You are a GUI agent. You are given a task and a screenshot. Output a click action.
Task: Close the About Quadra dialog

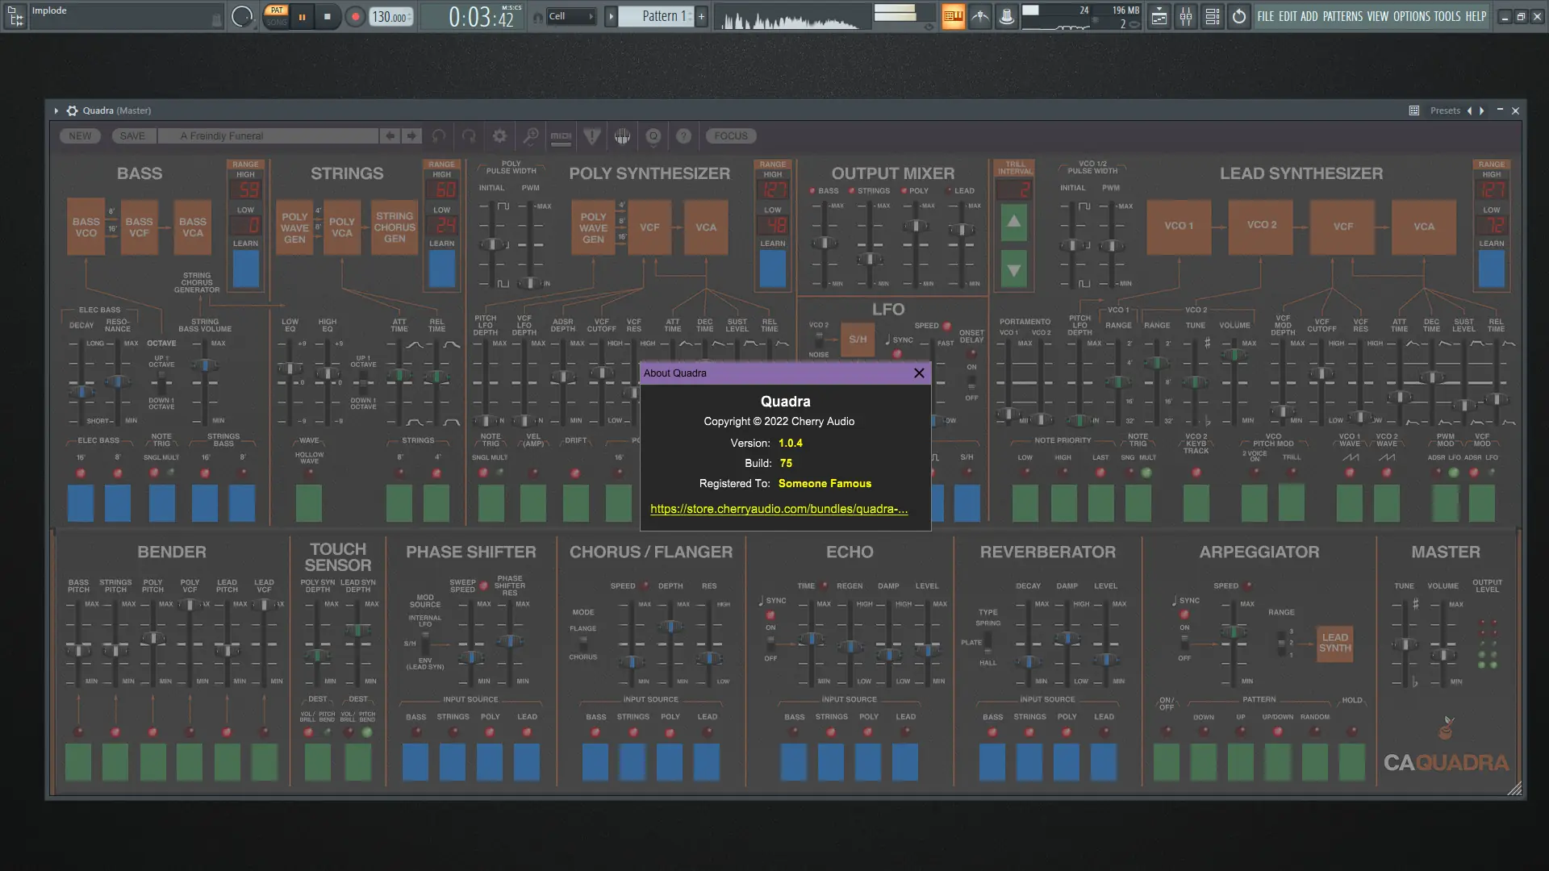tap(919, 373)
